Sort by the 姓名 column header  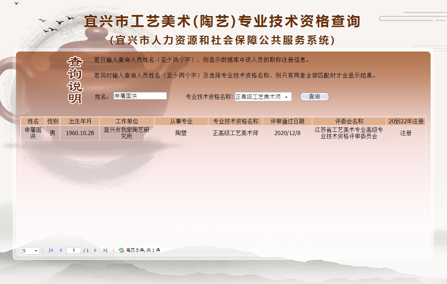33,121
